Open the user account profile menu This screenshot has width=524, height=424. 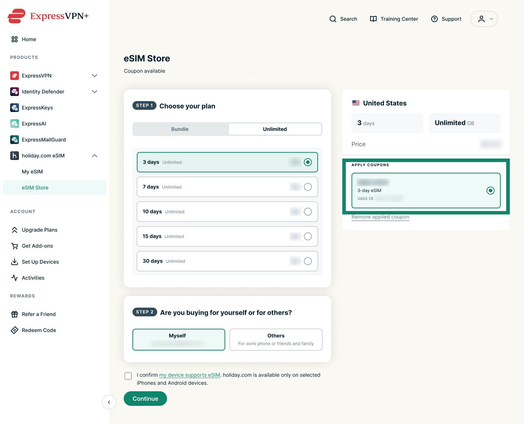point(484,19)
